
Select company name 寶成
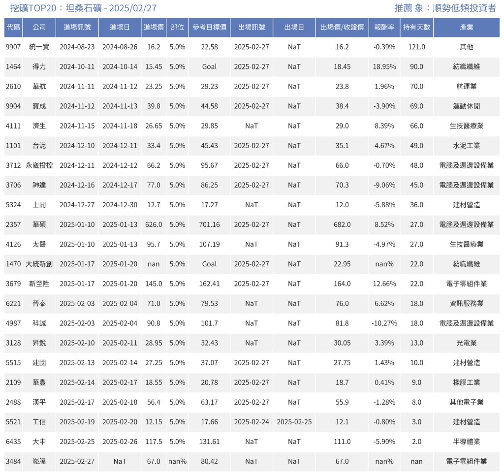pyautogui.click(x=39, y=106)
